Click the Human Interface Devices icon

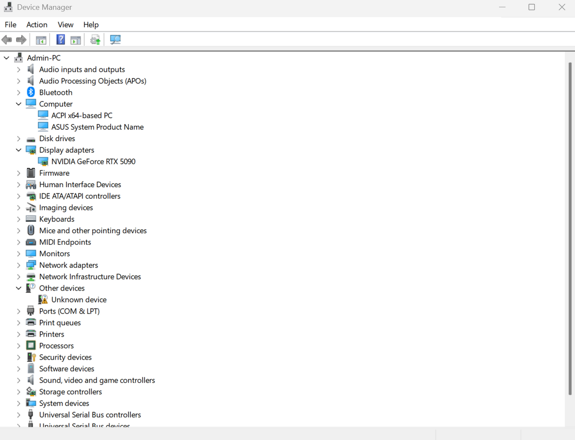tap(31, 184)
